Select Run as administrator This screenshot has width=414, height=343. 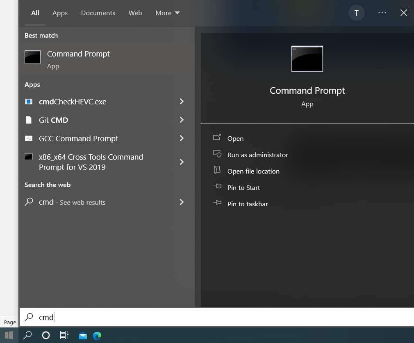[x=257, y=155]
